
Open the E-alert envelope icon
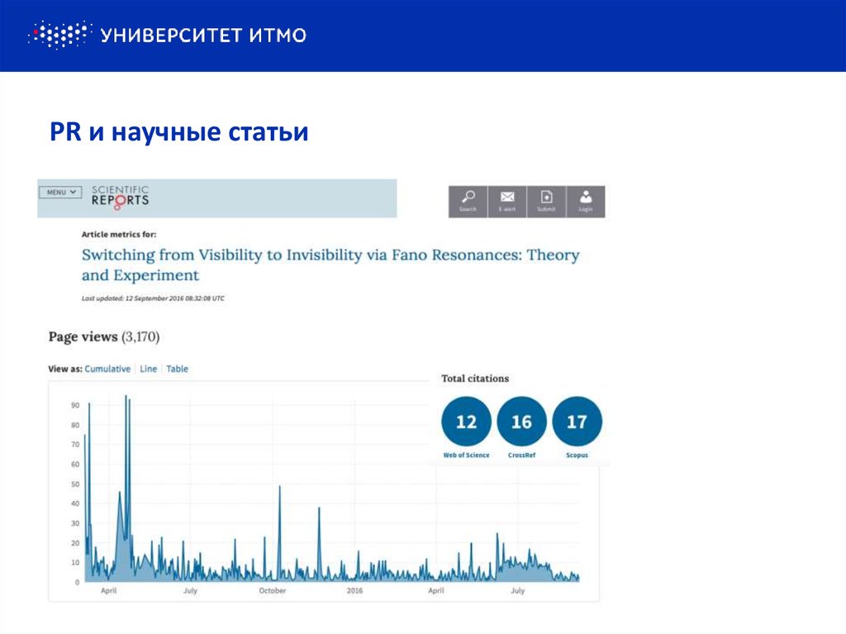[506, 200]
